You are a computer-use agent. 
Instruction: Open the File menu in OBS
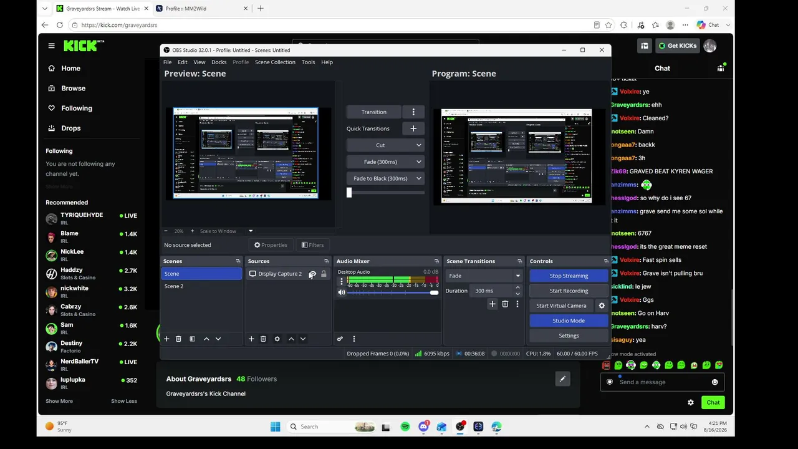click(x=168, y=62)
